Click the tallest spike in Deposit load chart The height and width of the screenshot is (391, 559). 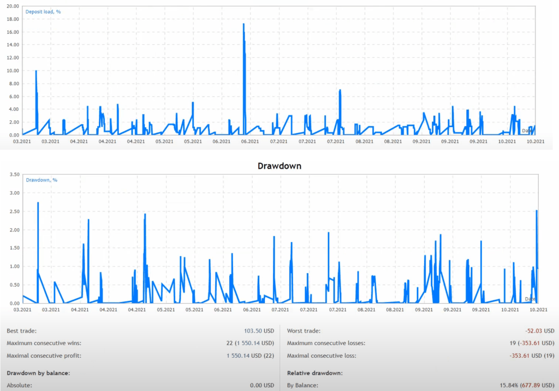pos(243,25)
